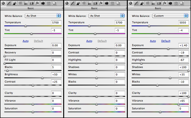Open Split Toning tab in middle panel
The width and height of the screenshot is (191, 118).
90,3
